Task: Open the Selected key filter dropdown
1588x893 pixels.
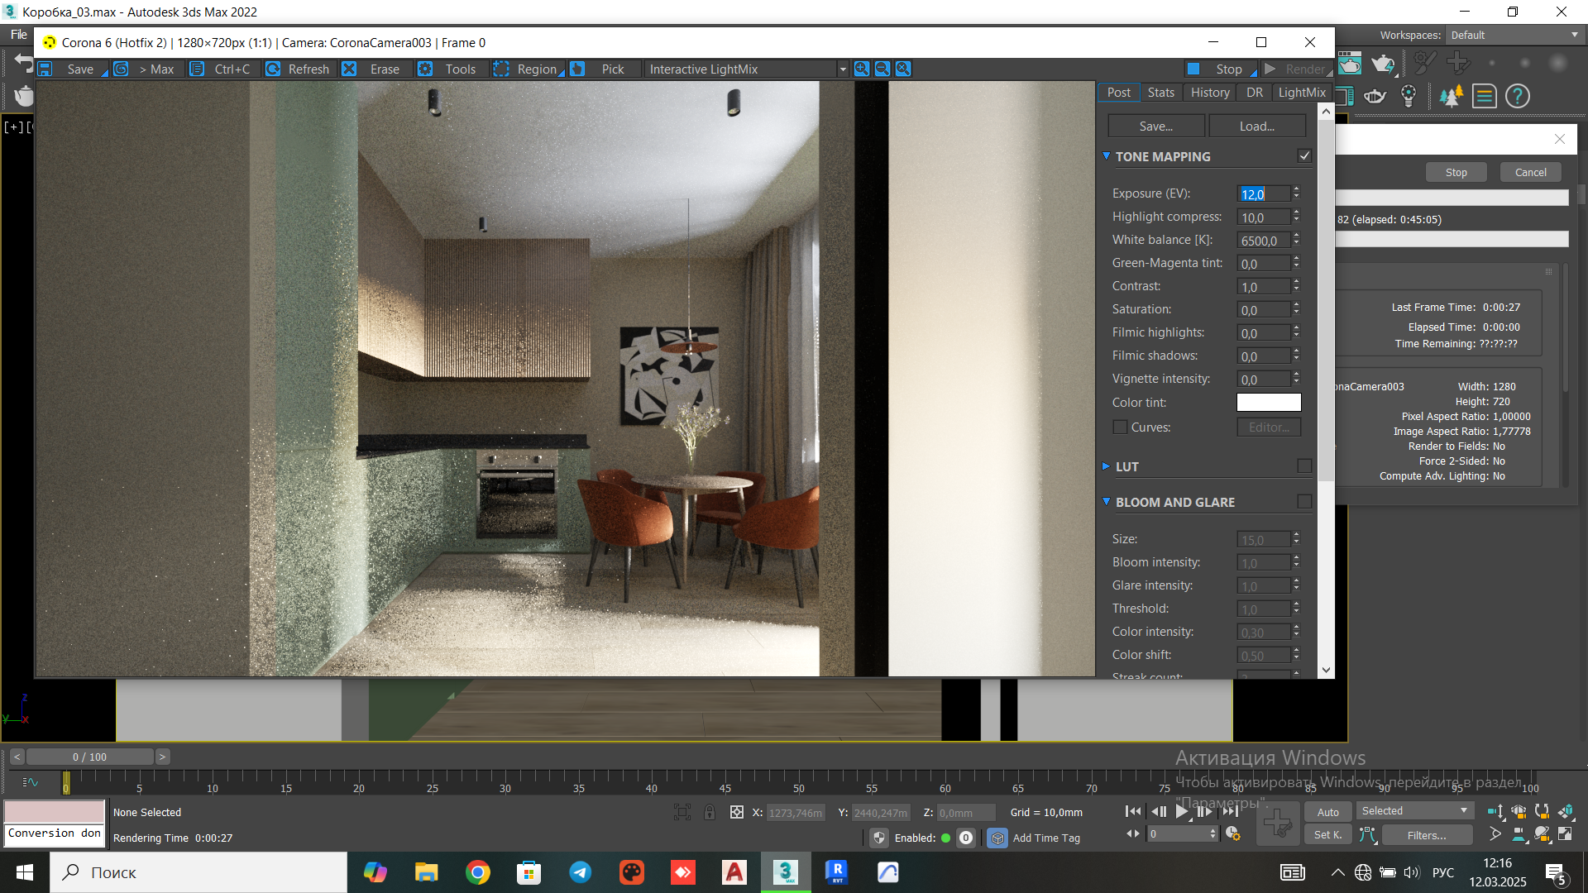Action: pos(1414,811)
